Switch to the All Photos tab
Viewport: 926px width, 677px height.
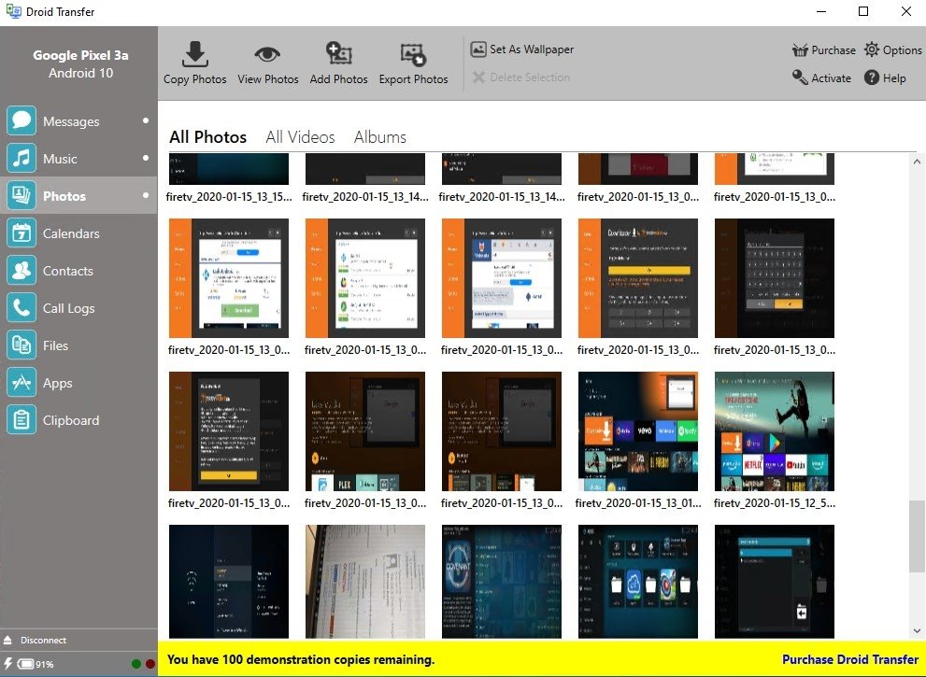tap(207, 137)
